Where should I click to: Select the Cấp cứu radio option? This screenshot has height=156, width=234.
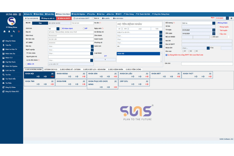tap(218, 34)
